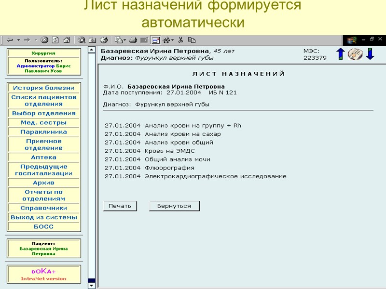Select Выбор отделения in the sidebar
Image resolution: width=386 pixels, height=289 pixels.
tap(44, 113)
